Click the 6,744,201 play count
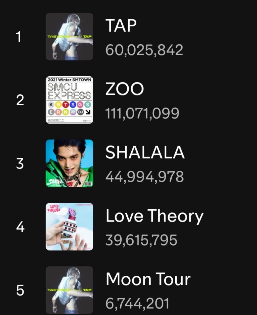 [x=137, y=303]
